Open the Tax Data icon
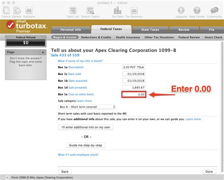 (118, 10)
